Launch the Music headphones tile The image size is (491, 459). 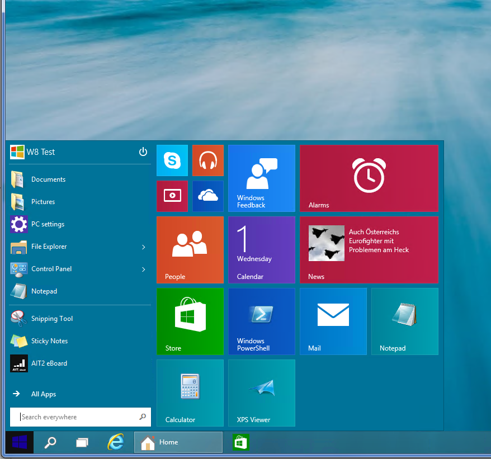coord(208,160)
